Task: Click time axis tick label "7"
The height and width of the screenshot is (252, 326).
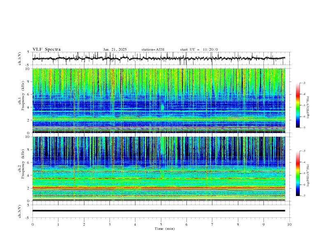Action: click(x=212, y=224)
